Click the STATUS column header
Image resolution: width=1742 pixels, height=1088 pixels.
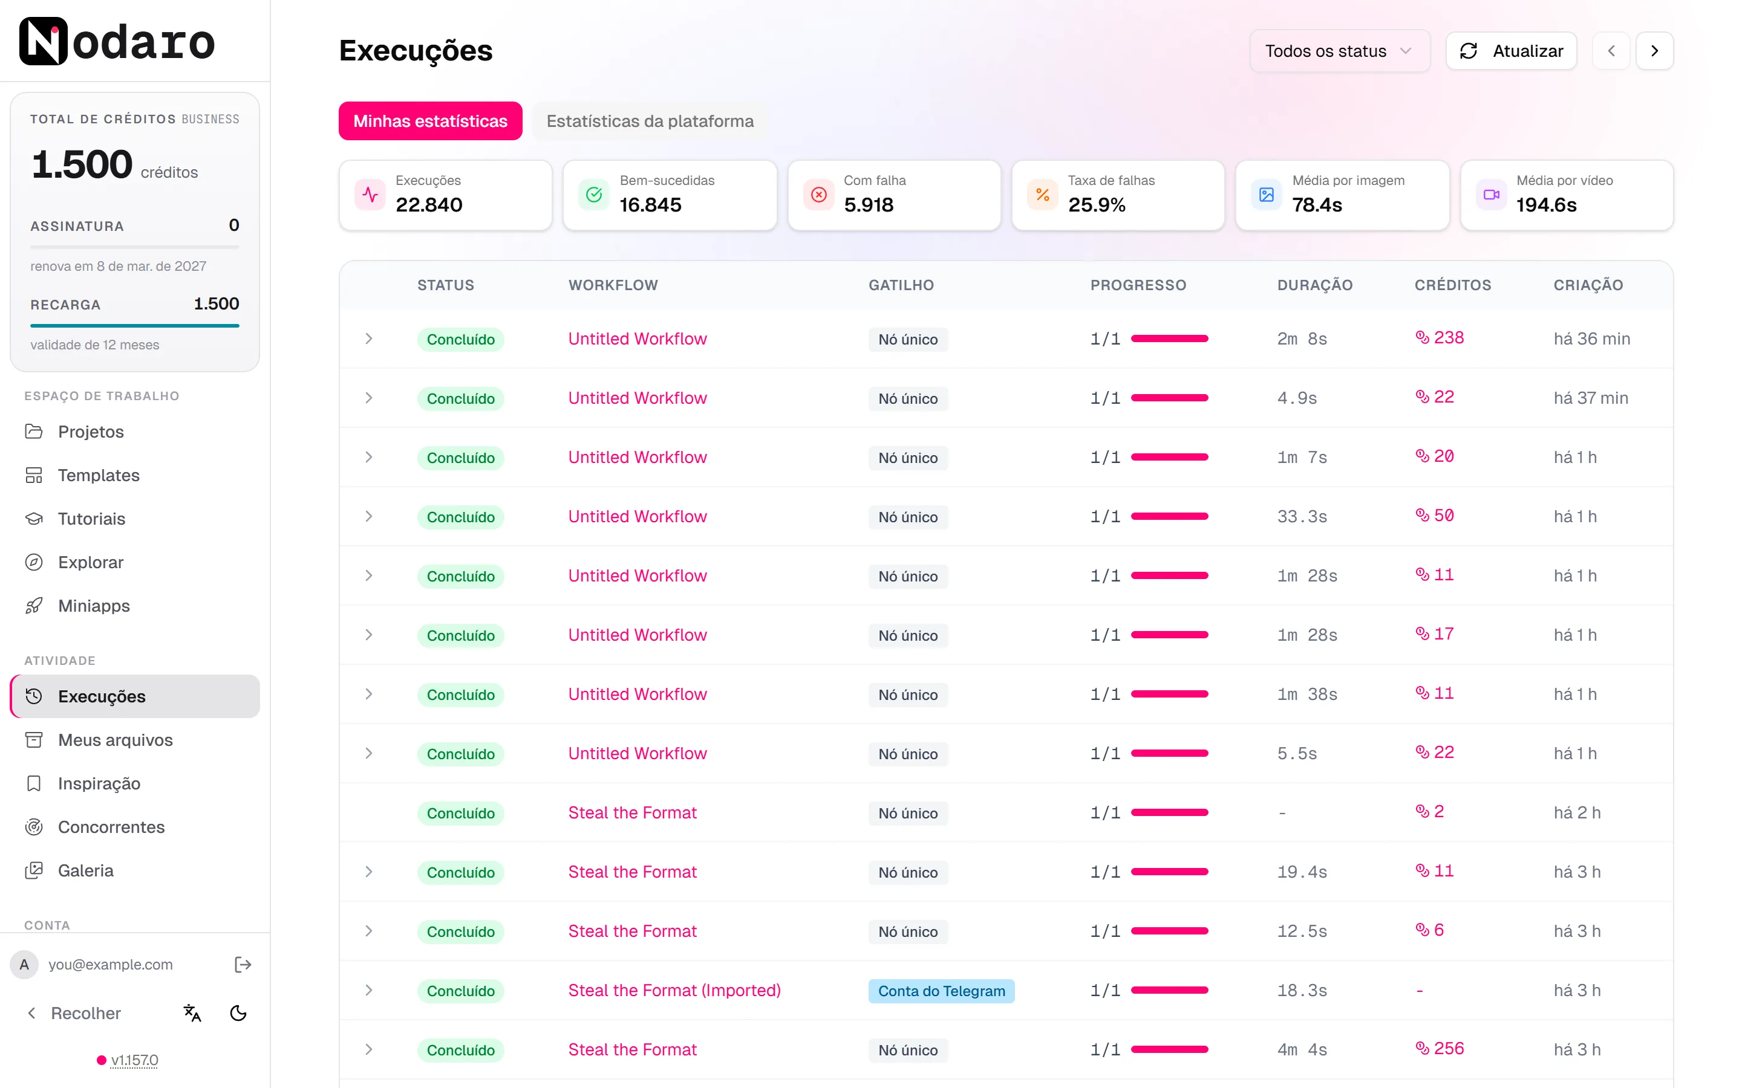(x=446, y=285)
